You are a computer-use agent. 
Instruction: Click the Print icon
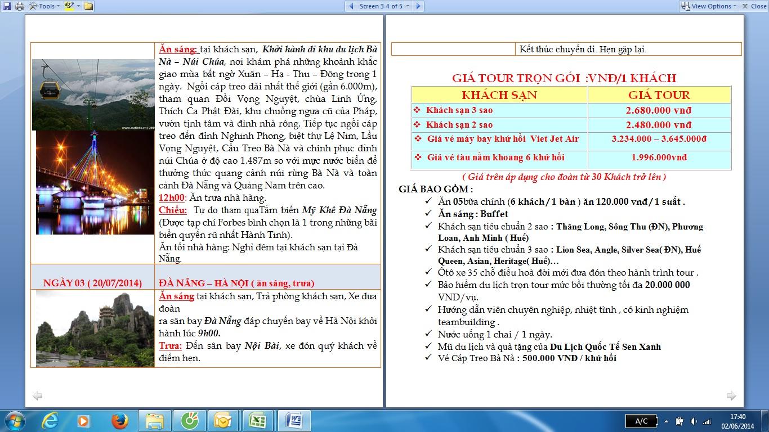click(20, 6)
